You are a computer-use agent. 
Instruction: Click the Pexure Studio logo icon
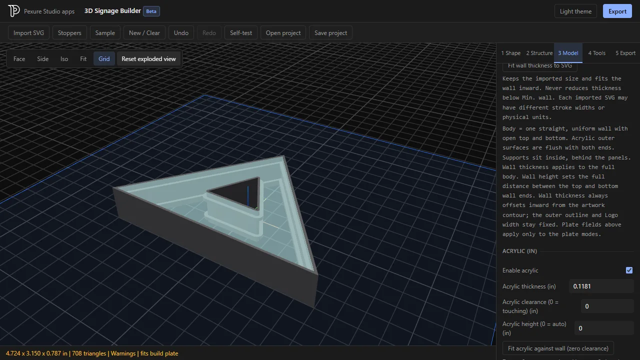click(x=14, y=11)
